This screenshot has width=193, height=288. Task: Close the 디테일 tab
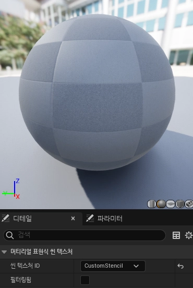[x=73, y=219]
